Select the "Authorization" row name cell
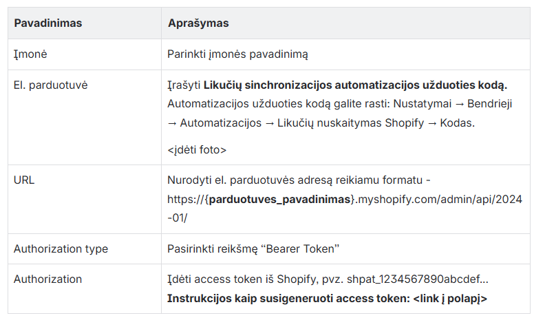534x318 pixels. click(x=47, y=279)
